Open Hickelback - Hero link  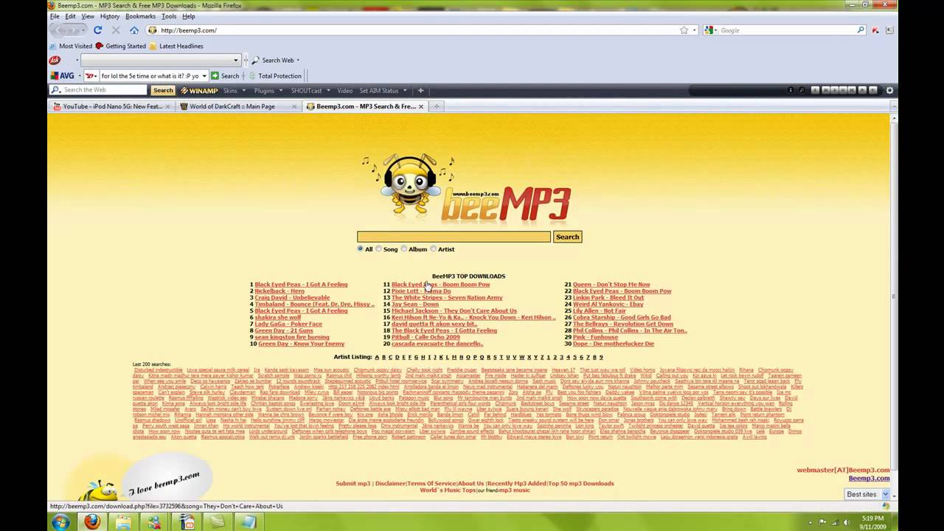280,291
